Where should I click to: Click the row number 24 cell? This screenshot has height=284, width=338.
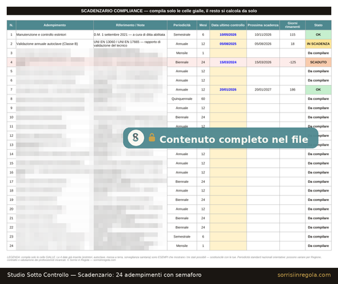point(11,246)
